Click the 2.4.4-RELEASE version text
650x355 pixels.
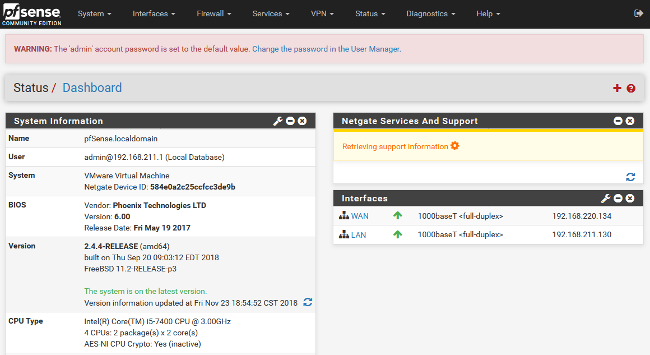(111, 246)
